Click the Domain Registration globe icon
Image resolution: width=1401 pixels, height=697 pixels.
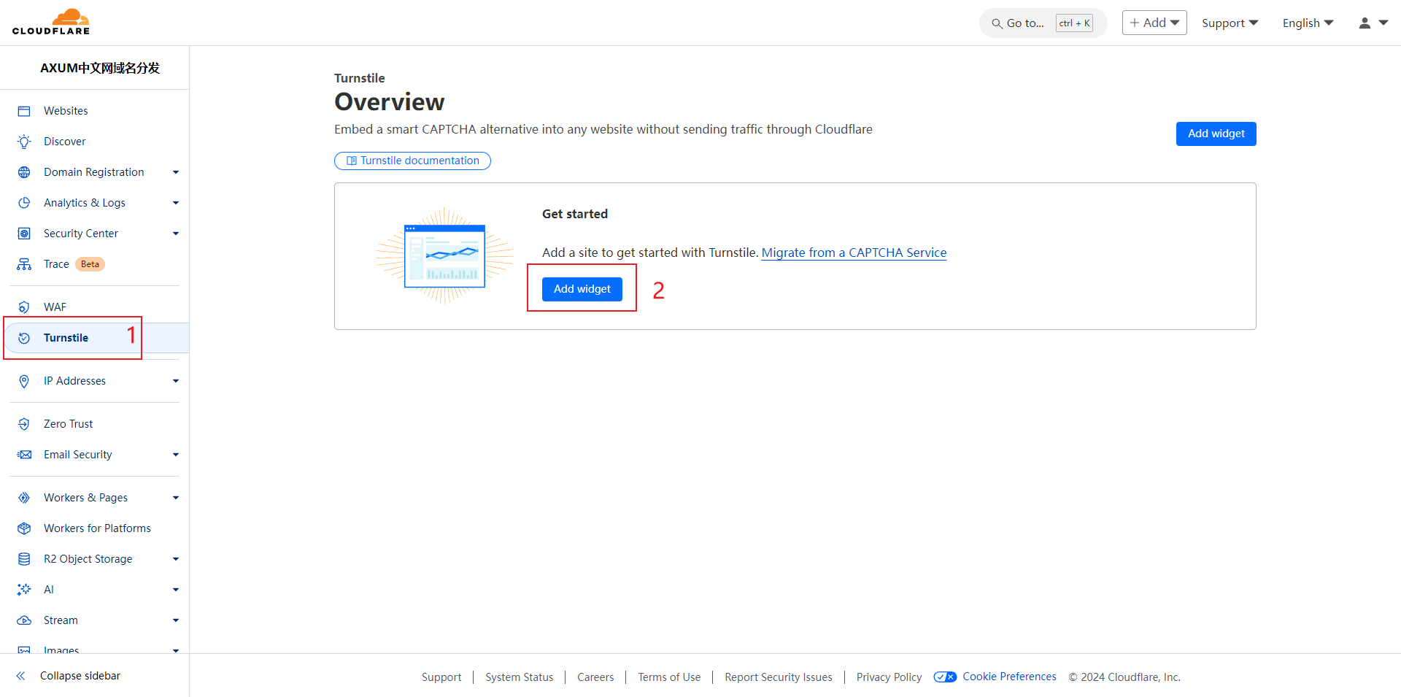point(24,172)
